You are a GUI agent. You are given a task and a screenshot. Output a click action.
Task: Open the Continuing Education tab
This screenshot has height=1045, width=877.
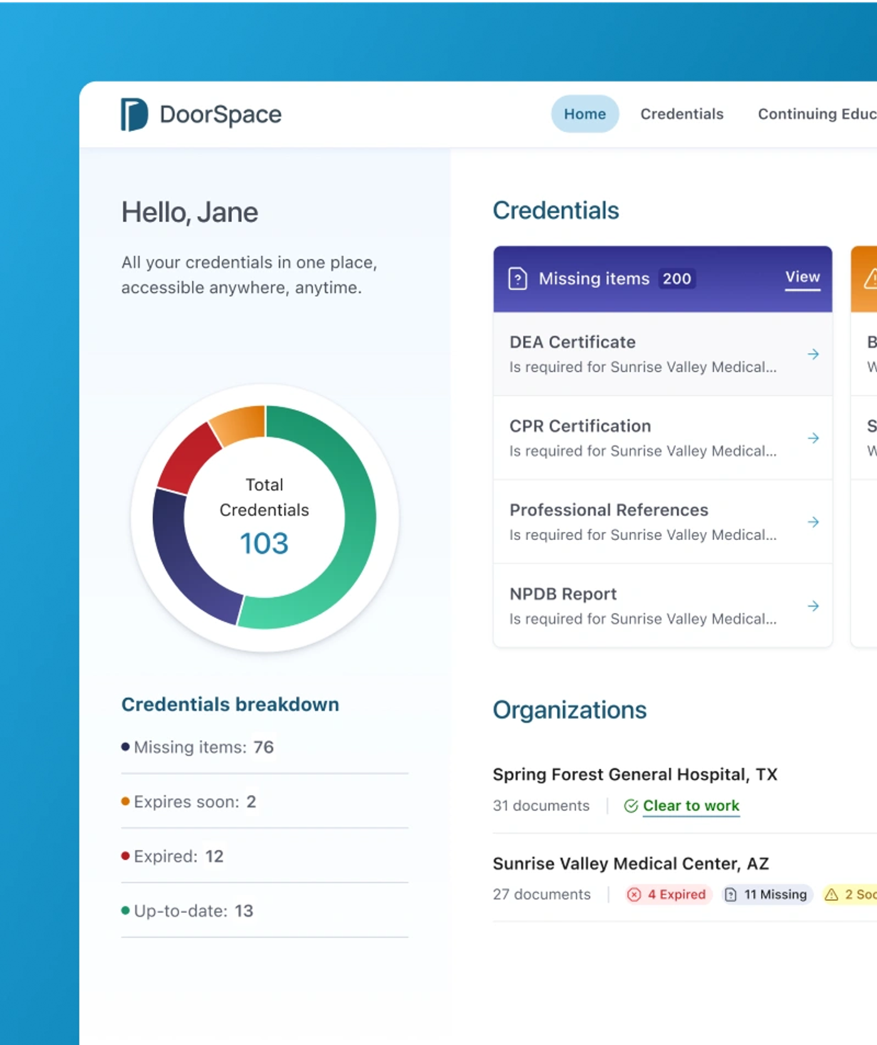point(817,114)
